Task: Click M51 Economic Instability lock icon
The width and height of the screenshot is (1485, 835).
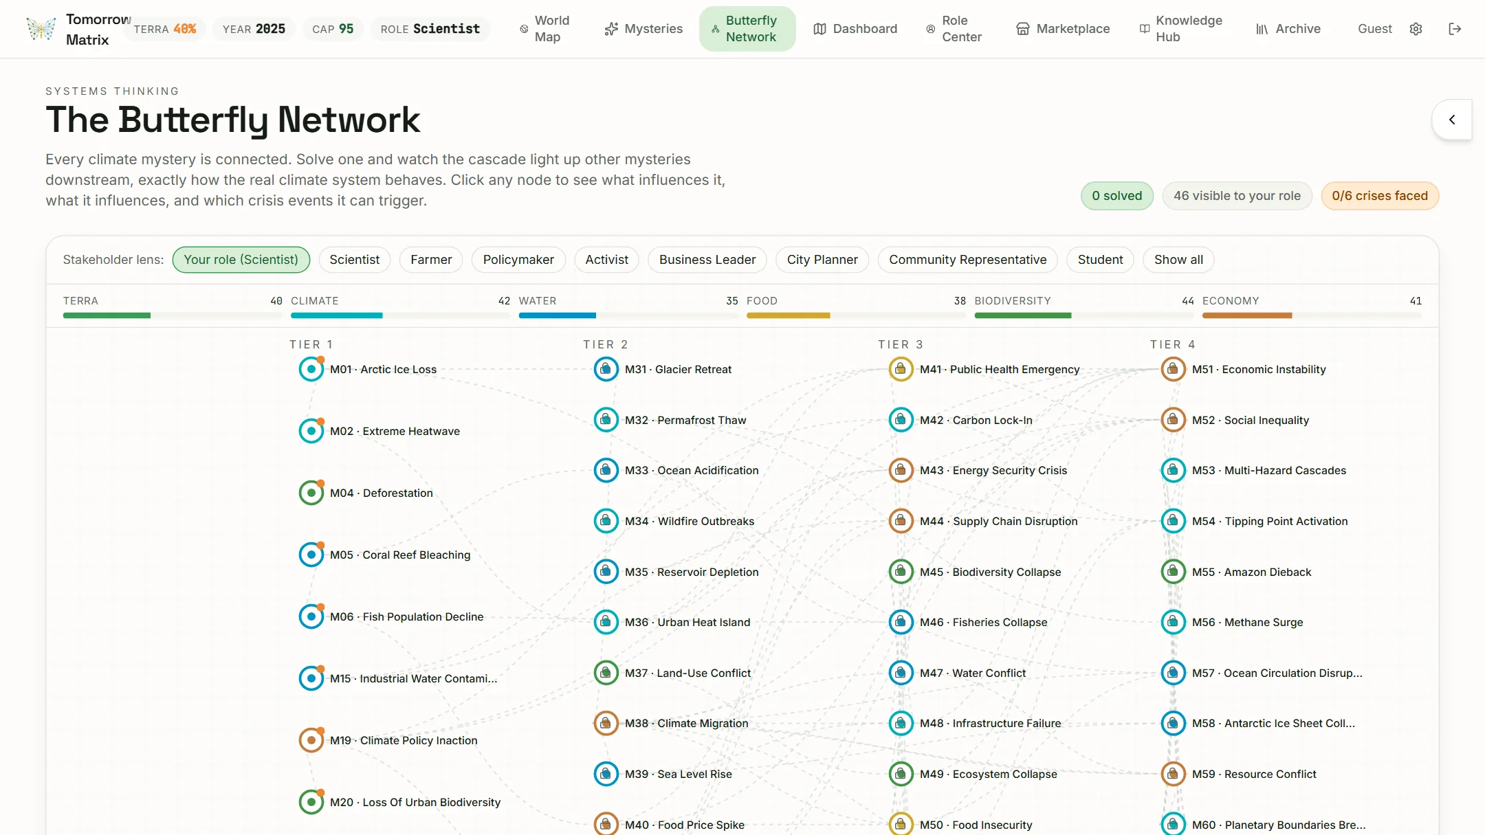Action: pos(1173,369)
